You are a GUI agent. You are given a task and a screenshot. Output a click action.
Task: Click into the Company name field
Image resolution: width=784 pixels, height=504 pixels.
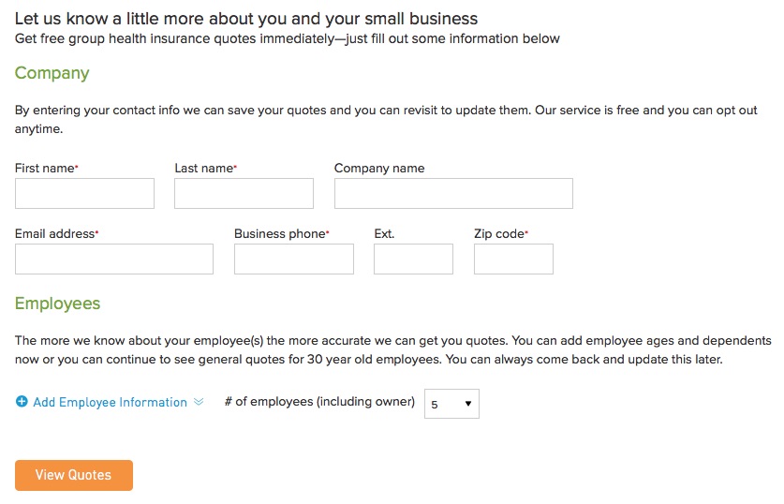pos(453,194)
